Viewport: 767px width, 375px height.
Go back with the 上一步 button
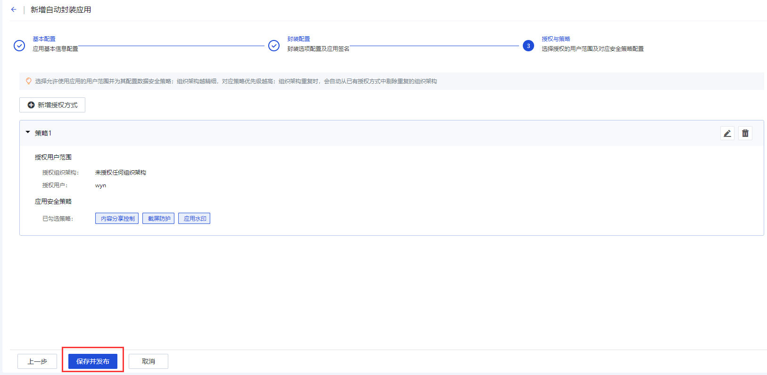[37, 361]
